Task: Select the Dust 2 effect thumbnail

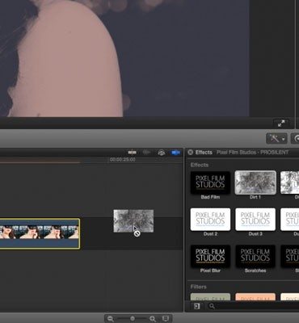Action: coord(210,219)
